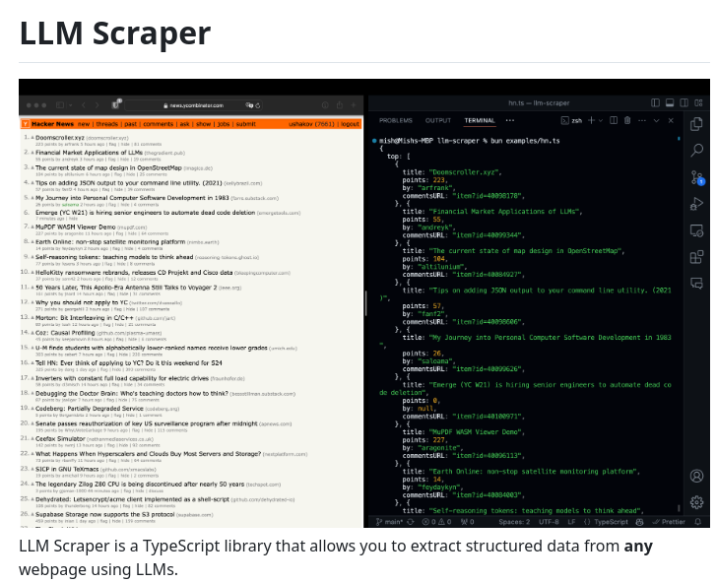Open the Search icon in activity bar

pyautogui.click(x=696, y=151)
